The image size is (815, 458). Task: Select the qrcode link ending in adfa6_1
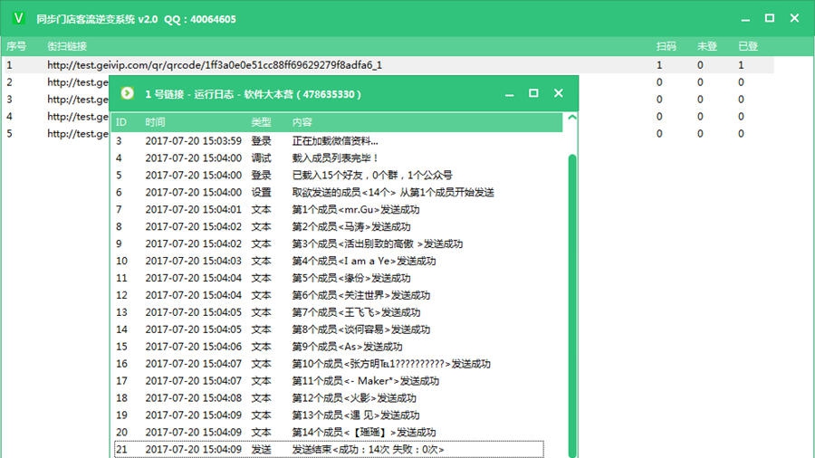[215, 65]
